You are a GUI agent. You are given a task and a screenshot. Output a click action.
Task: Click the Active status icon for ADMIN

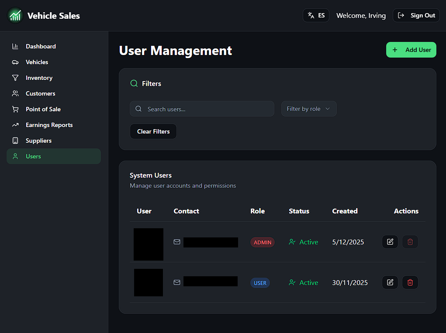pos(292,242)
